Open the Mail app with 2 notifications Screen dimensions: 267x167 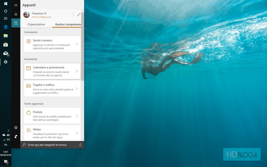click(6, 53)
